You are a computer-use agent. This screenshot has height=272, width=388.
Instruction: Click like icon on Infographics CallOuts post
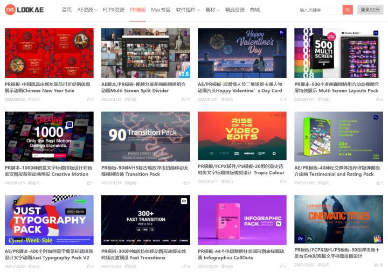[x=280, y=266]
